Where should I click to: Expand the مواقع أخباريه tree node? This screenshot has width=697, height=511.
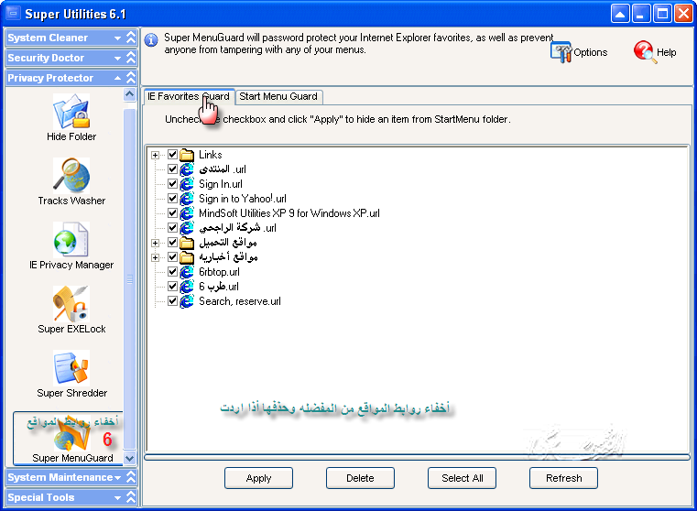155,257
